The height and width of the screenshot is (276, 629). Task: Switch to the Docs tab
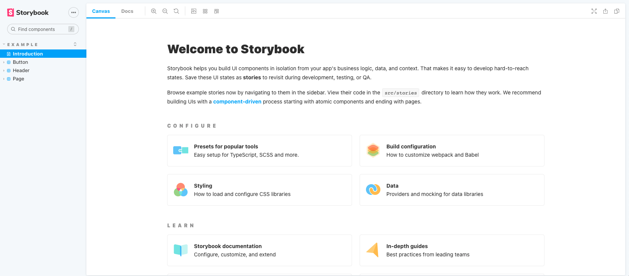click(127, 11)
